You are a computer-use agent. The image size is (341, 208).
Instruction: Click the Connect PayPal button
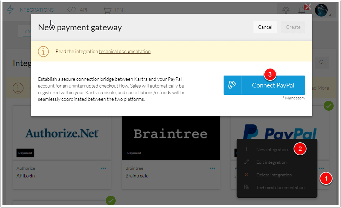click(273, 85)
